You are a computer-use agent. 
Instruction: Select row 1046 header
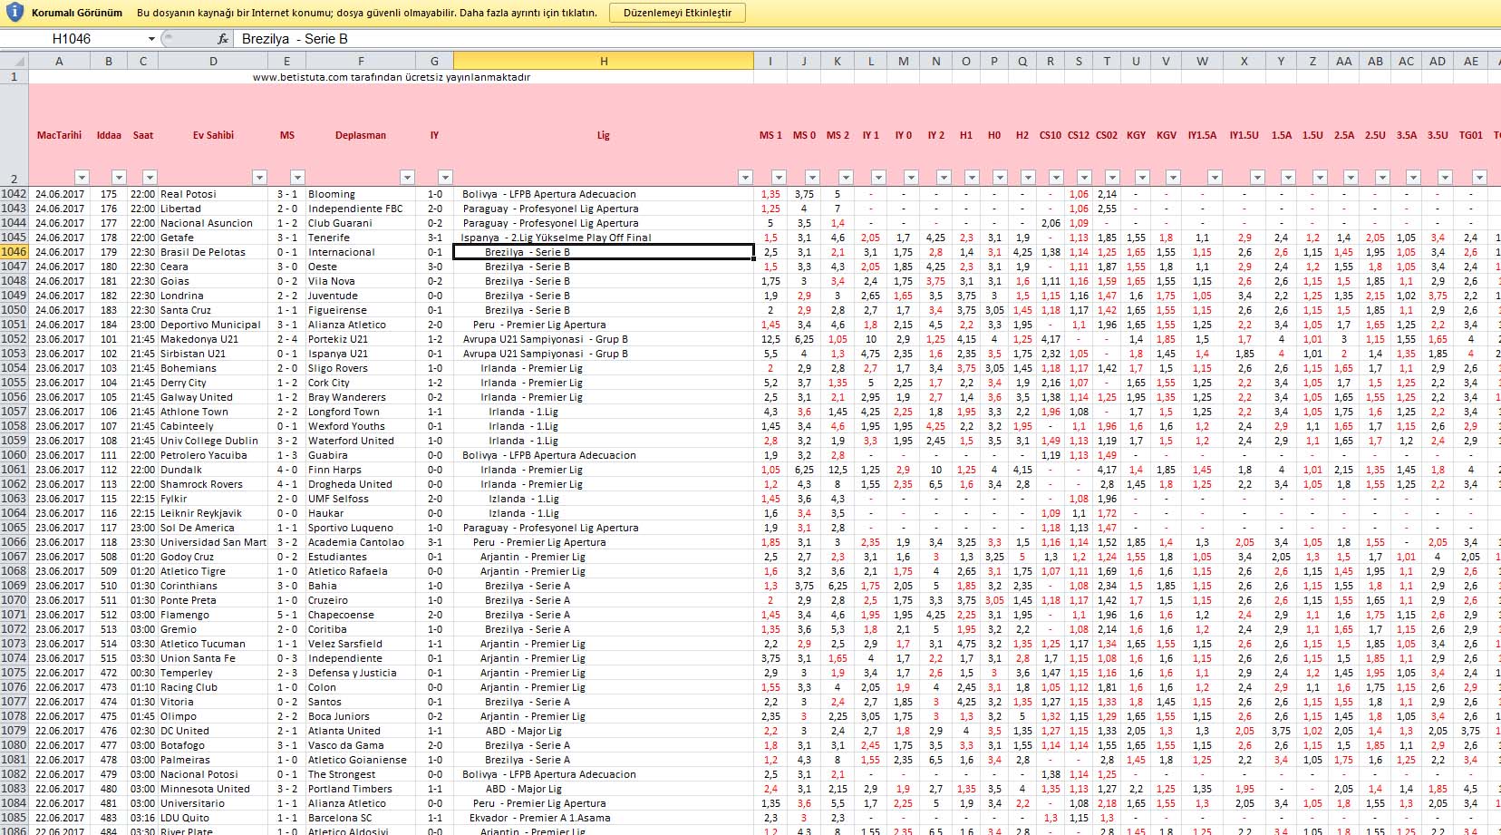(x=14, y=252)
